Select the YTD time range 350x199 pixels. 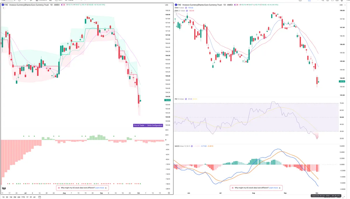(23, 197)
